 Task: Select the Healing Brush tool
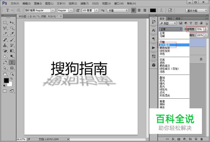tap(5, 40)
